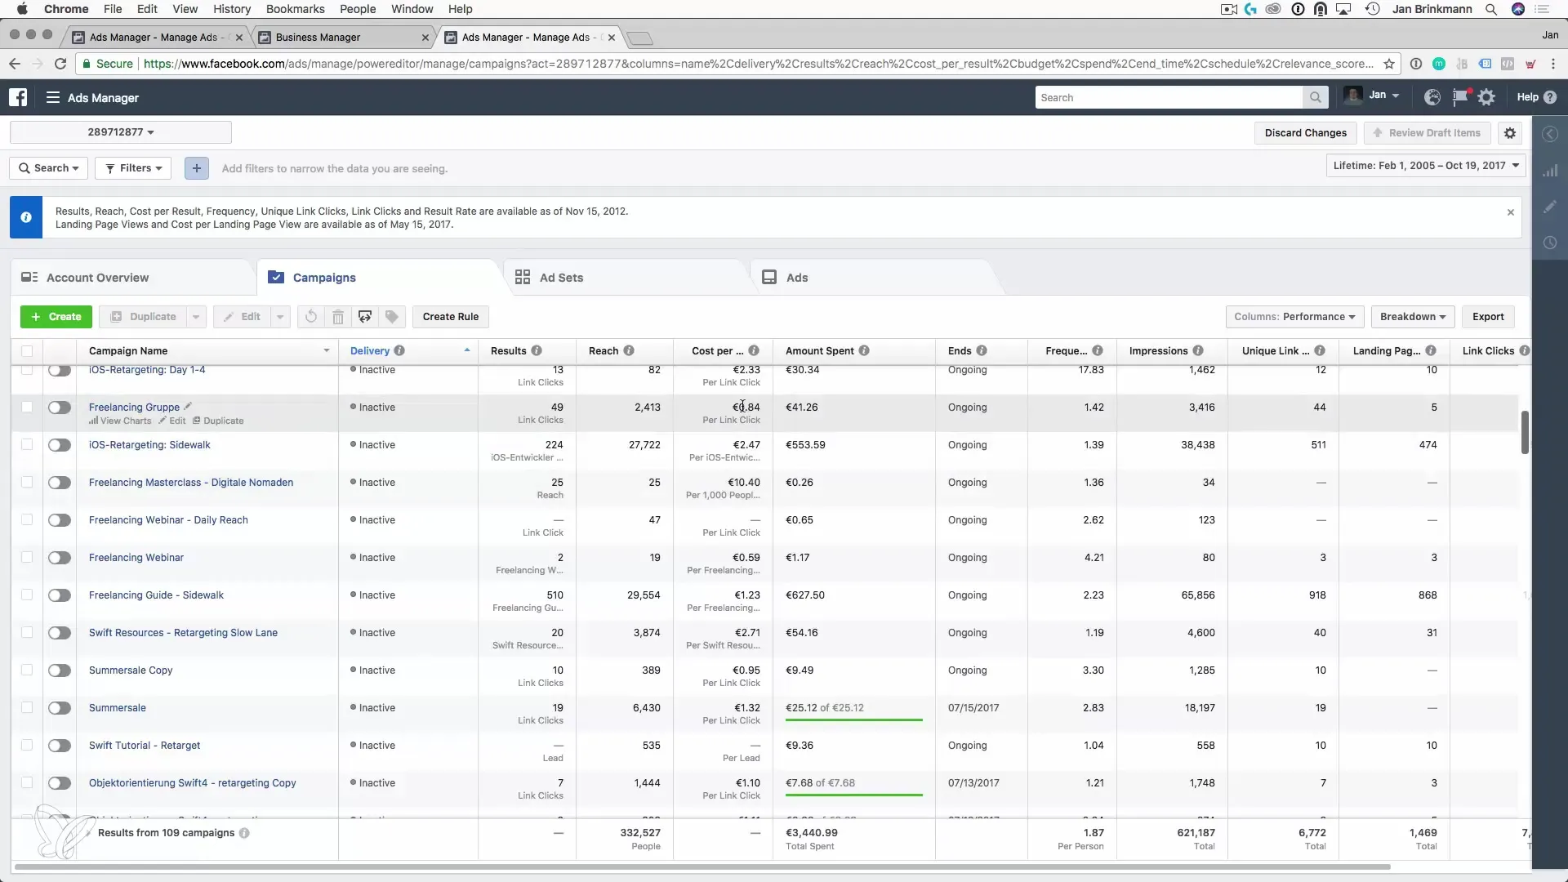This screenshot has height=882, width=1568.
Task: Click the Objektorientierung Swift4 €7.68 progress bar
Action: click(854, 795)
